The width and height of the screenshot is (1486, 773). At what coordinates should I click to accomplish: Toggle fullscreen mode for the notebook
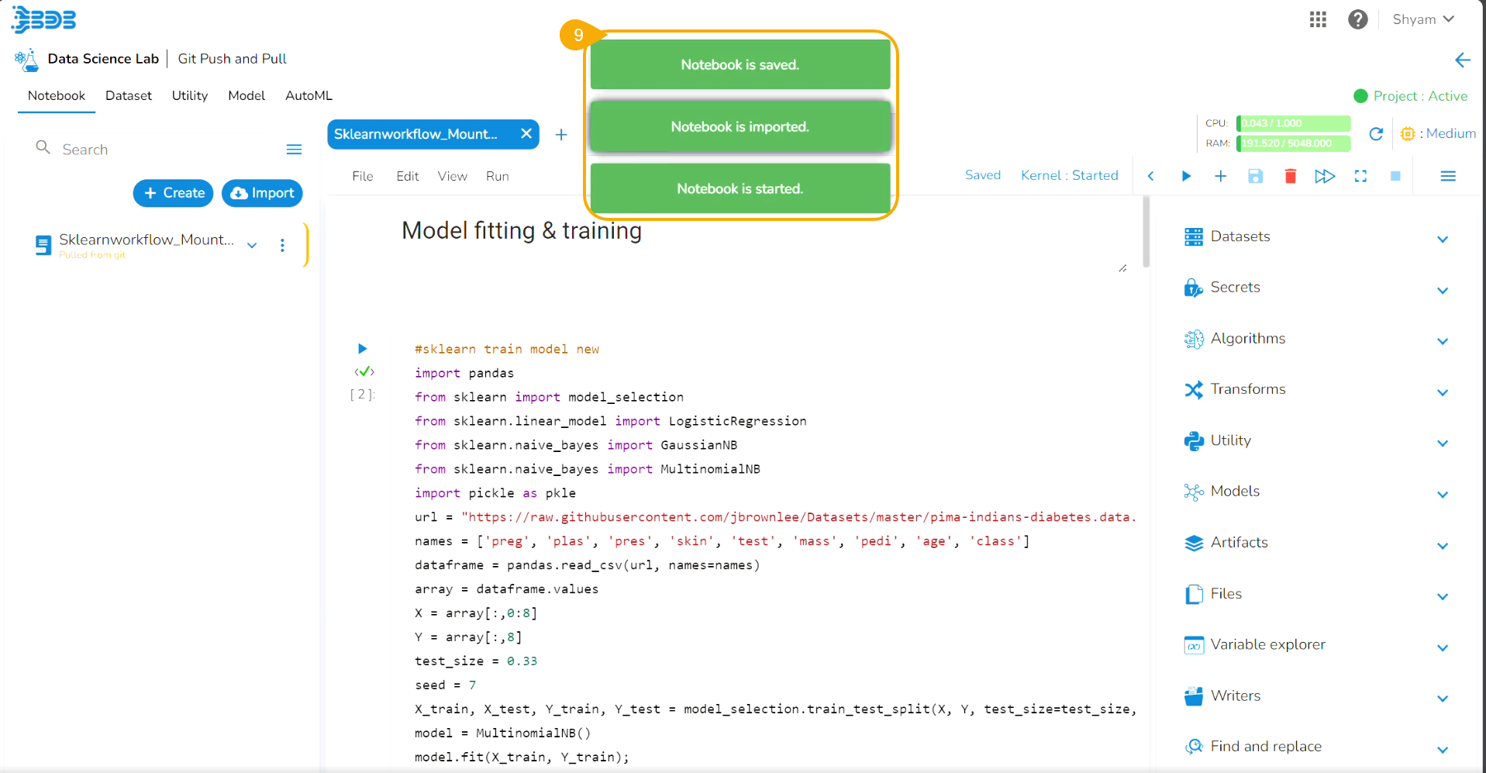1360,176
